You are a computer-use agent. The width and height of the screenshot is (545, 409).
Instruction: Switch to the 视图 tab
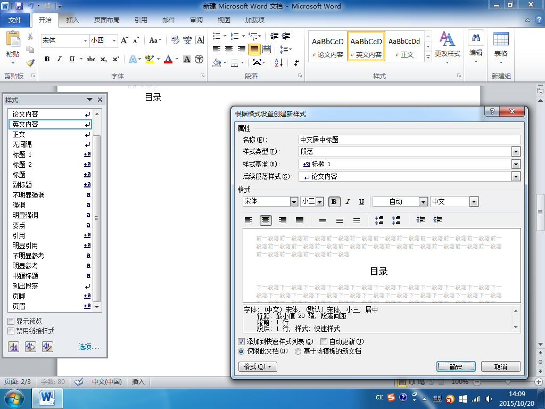[224, 20]
